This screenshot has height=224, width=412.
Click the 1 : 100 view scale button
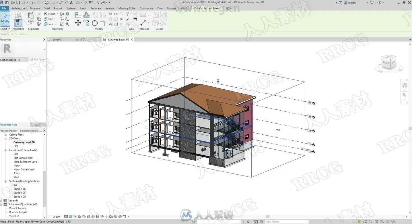coord(56,217)
